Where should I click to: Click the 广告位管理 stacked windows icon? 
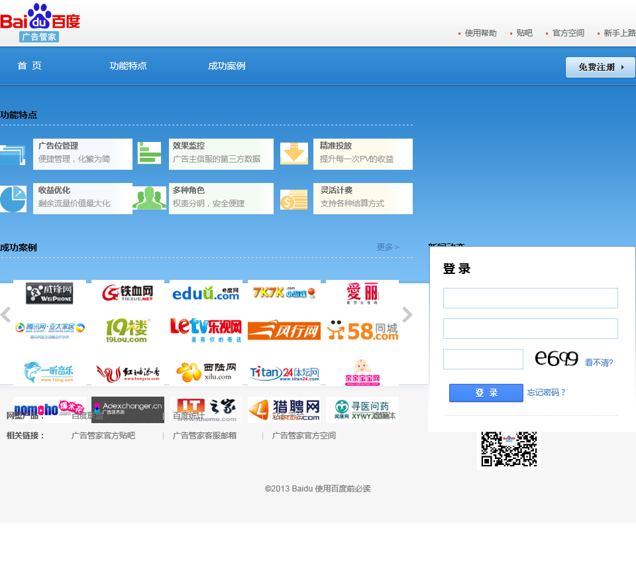click(13, 155)
